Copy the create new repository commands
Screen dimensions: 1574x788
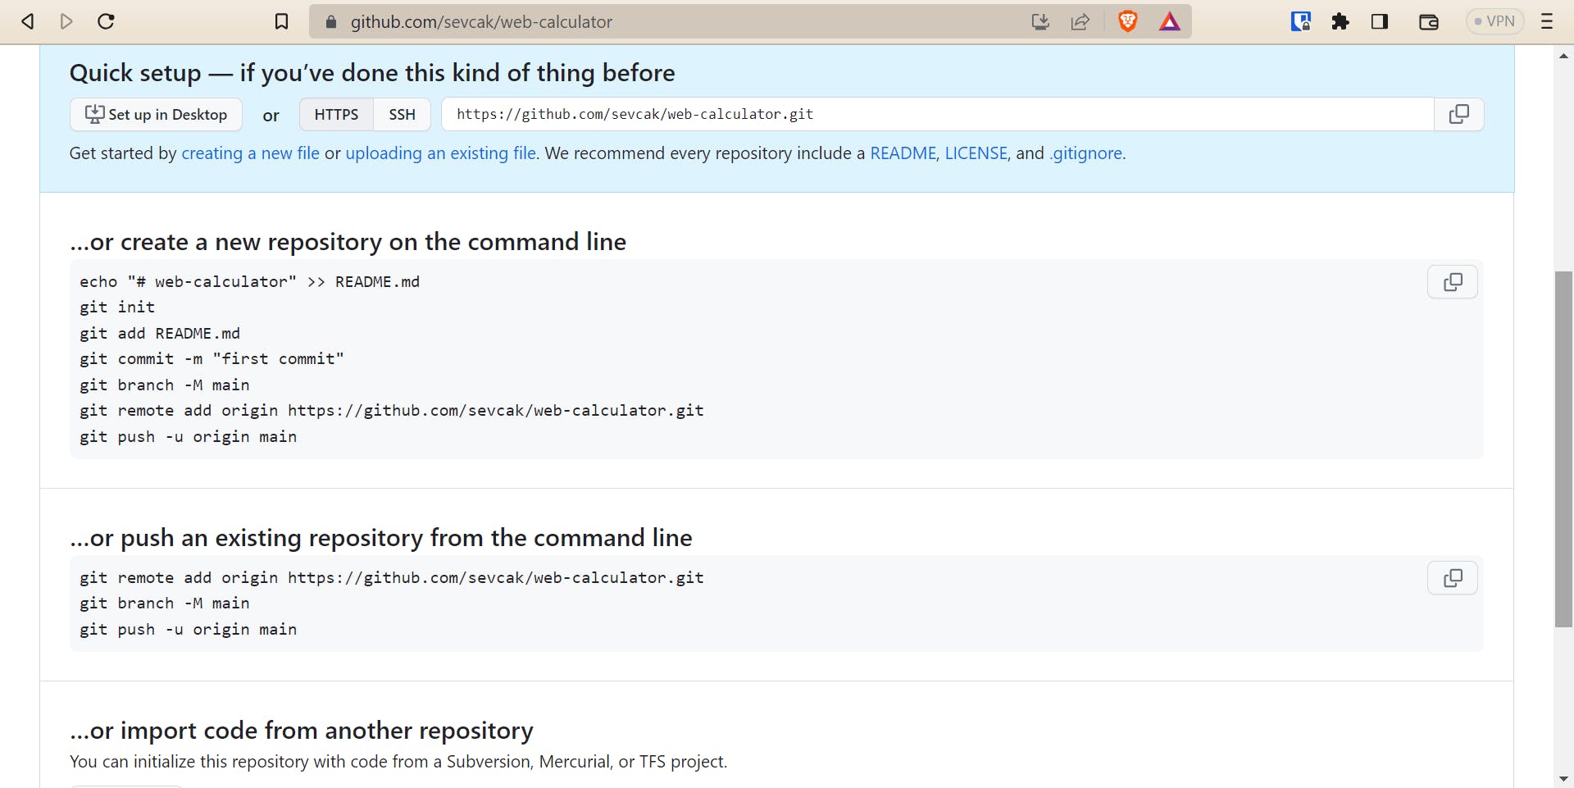1453,282
